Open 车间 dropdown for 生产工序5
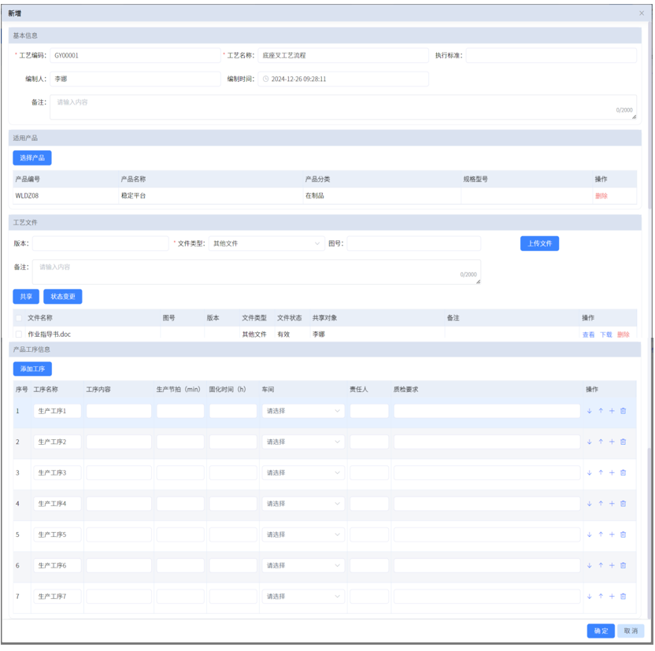This screenshot has height=651, width=655. [303, 534]
